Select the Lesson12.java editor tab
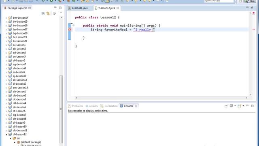 point(107,8)
